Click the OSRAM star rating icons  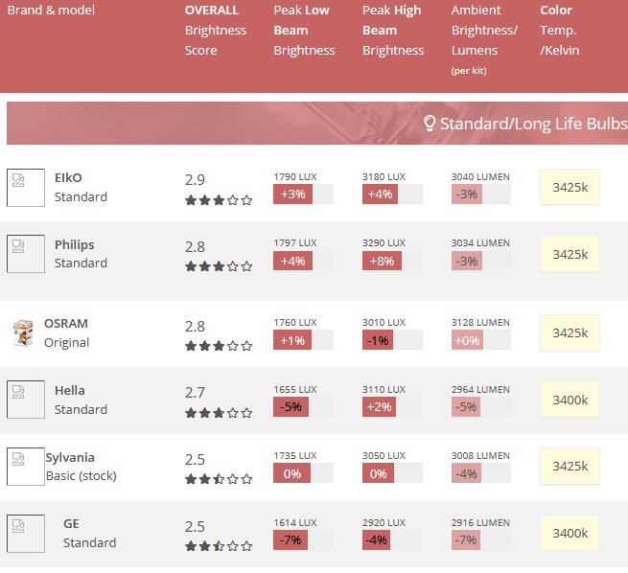[219, 346]
